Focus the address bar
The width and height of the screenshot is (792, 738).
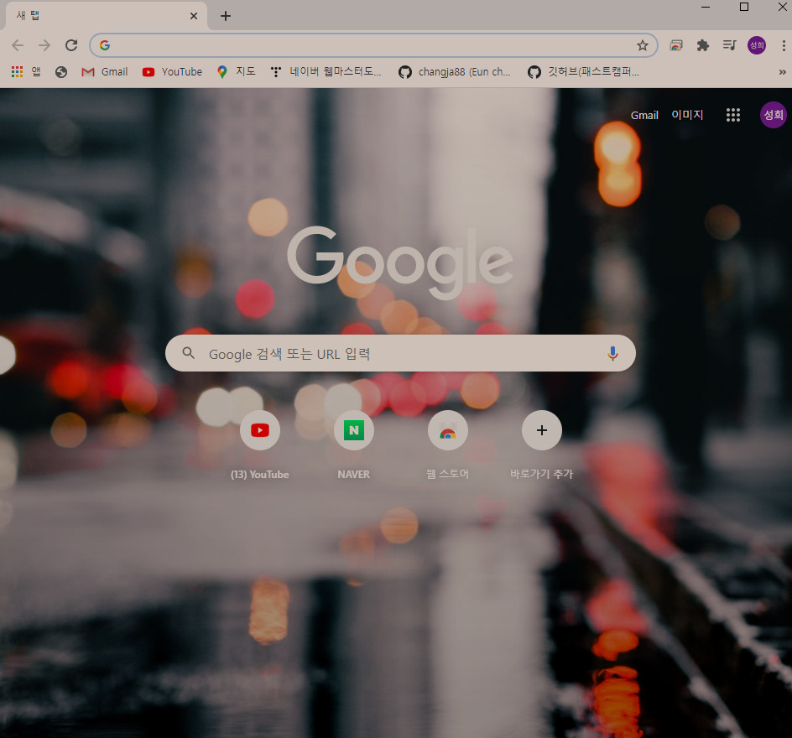(x=374, y=45)
